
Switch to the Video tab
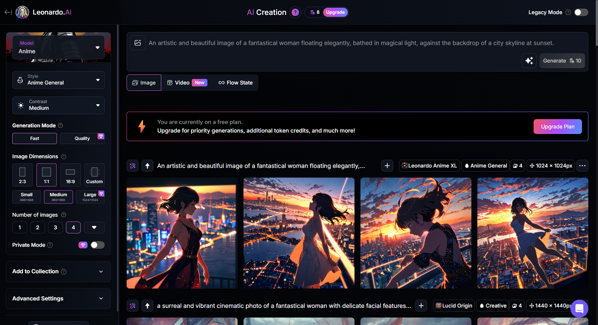coord(182,83)
